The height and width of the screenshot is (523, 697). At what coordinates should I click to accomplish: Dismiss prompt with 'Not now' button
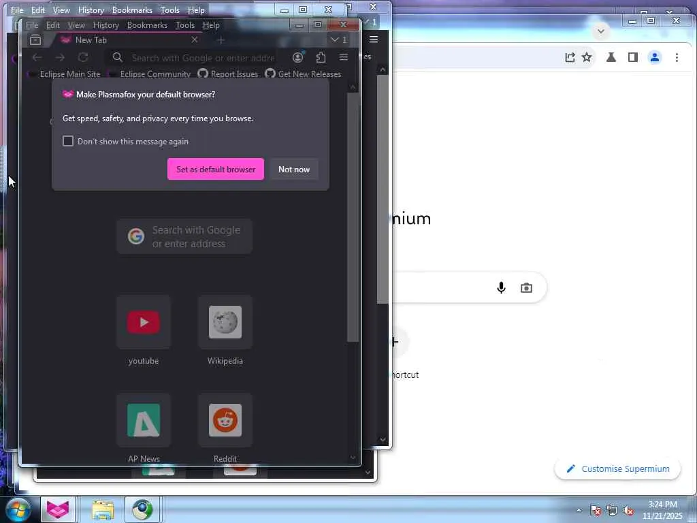294,170
